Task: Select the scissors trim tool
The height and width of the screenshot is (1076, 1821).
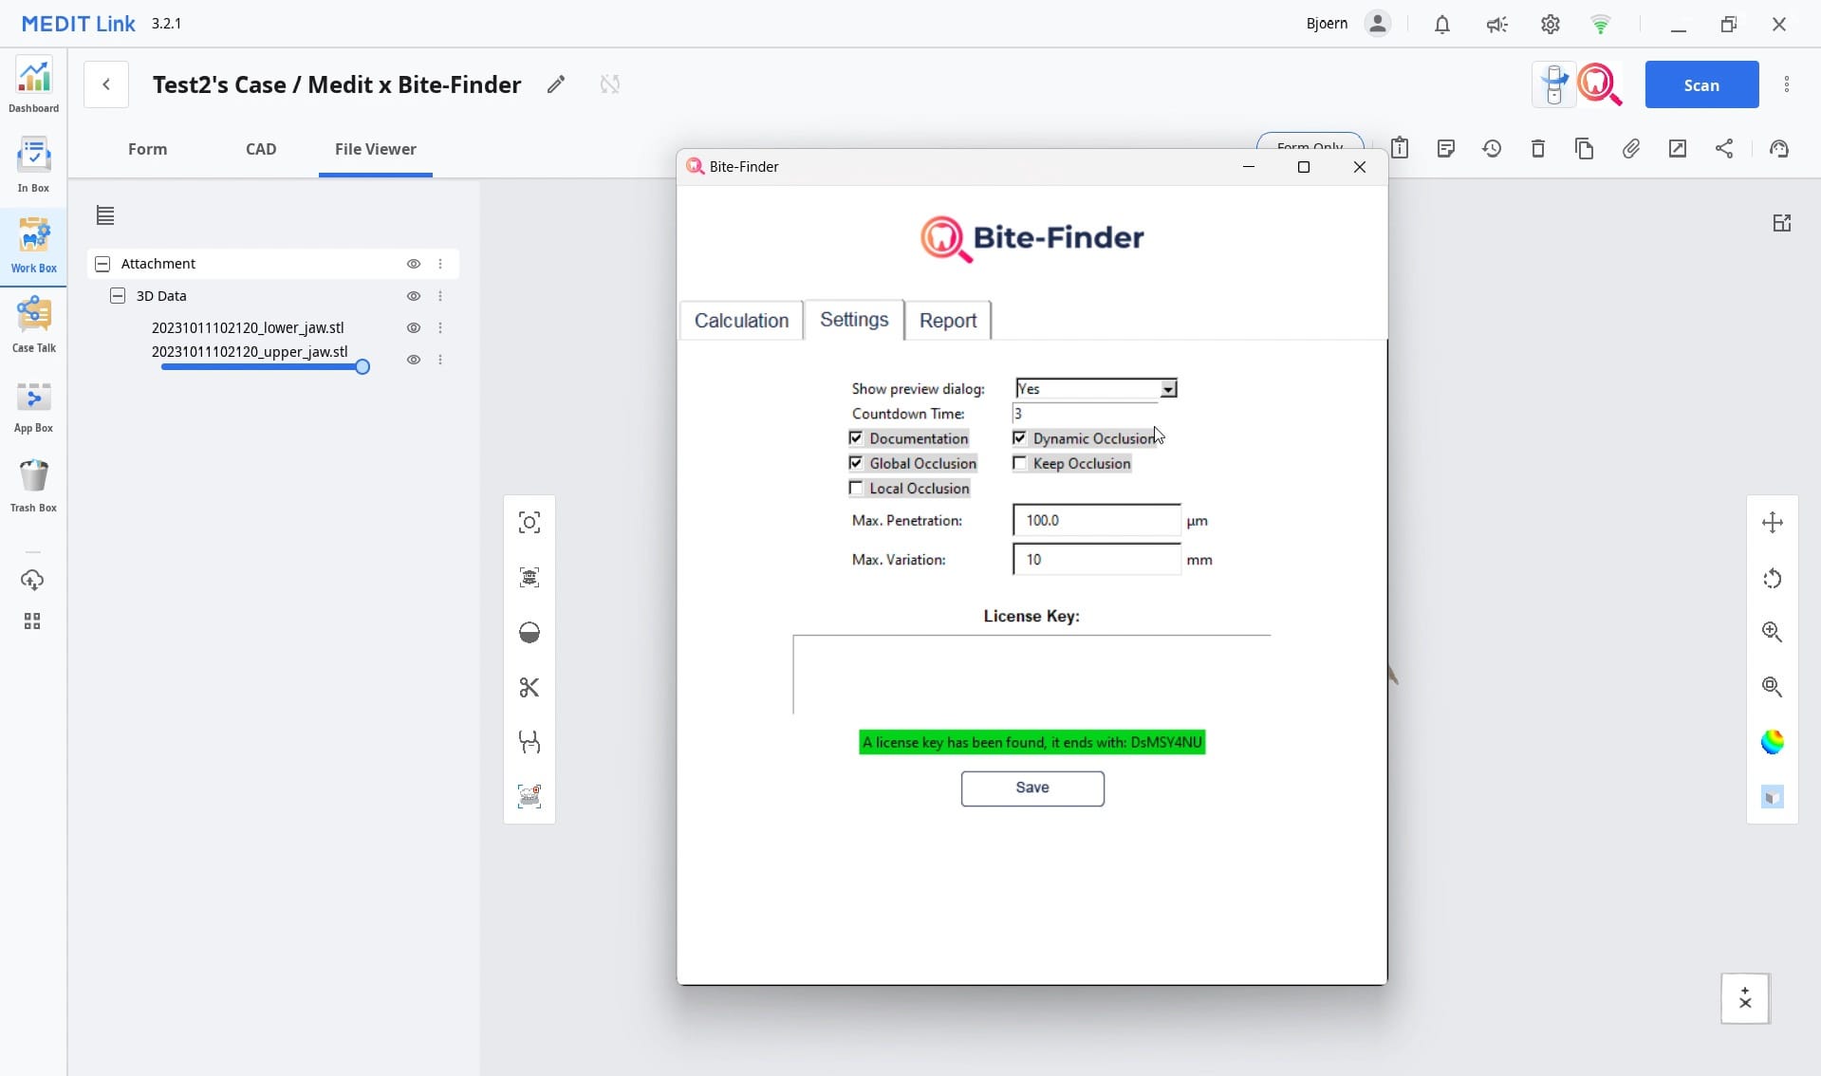Action: 530,687
